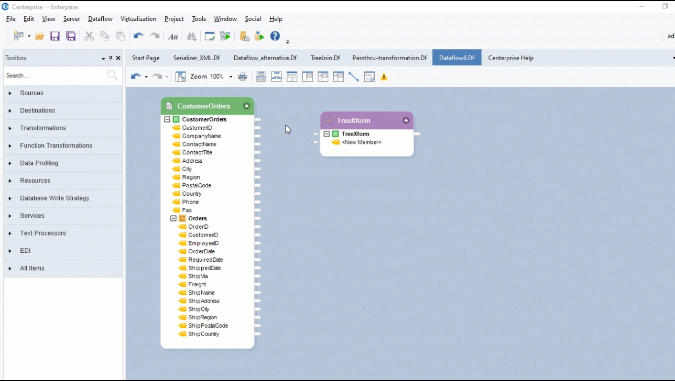
Task: Click the Toolbox search input field
Action: (52, 75)
